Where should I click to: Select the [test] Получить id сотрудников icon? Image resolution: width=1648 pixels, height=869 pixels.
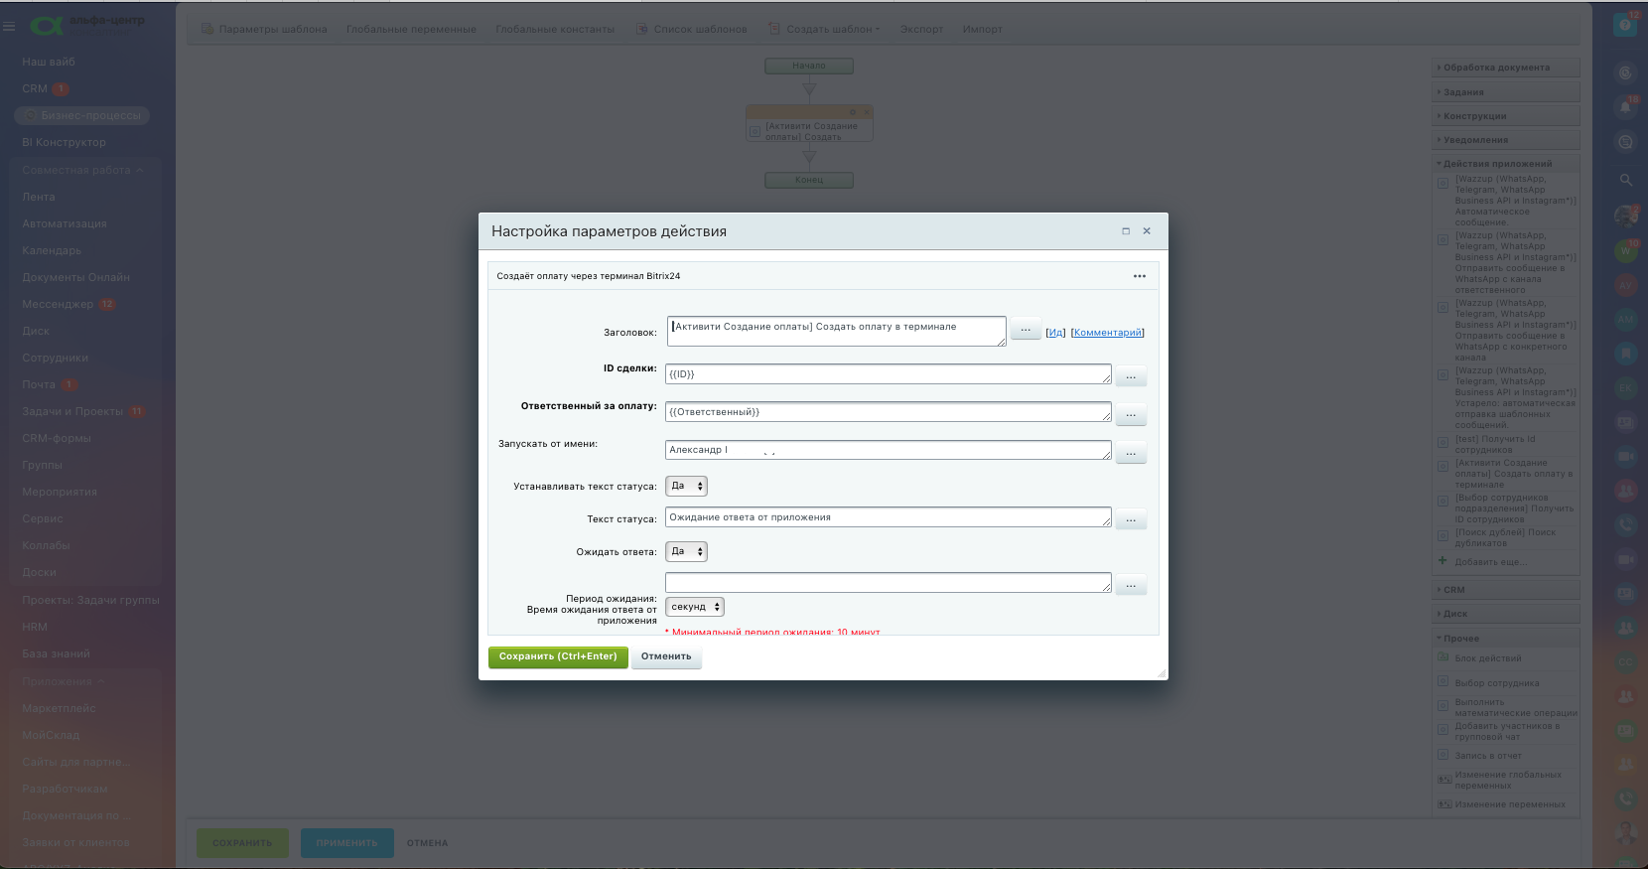(x=1443, y=443)
